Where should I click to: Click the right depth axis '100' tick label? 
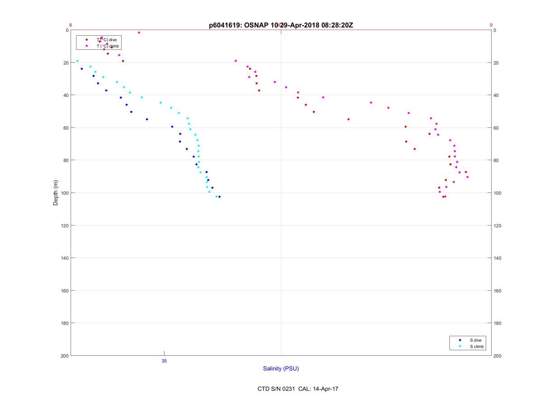(498, 193)
